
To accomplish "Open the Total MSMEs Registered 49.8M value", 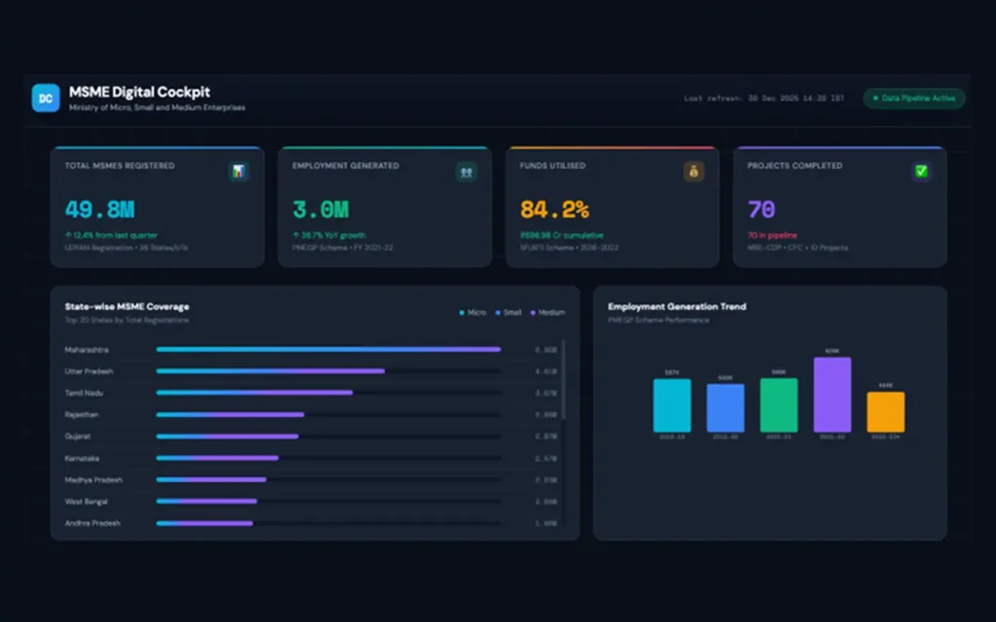I will click(x=99, y=209).
